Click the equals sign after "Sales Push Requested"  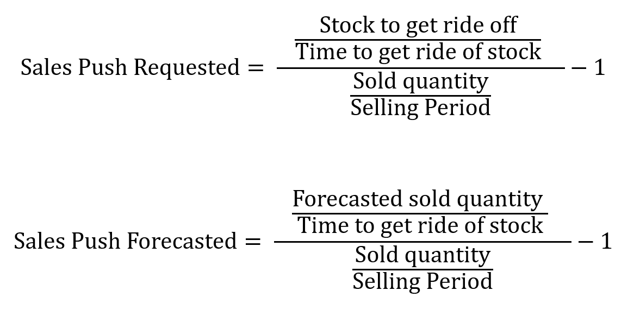[x=254, y=68]
